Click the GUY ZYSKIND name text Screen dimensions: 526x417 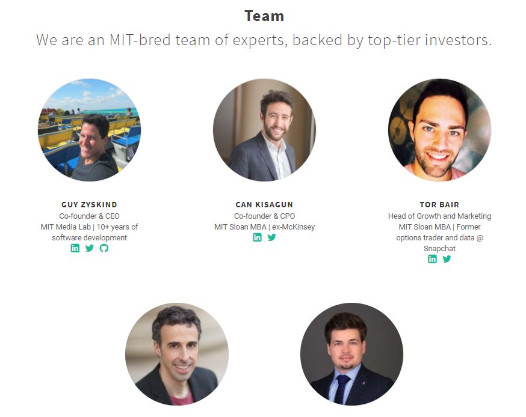[x=89, y=205]
